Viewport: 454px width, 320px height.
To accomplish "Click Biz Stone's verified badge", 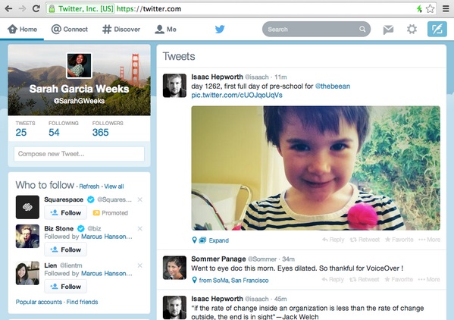I will (81, 228).
